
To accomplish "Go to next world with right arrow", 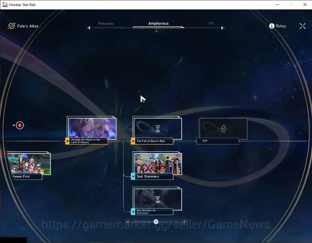I will [223, 28].
